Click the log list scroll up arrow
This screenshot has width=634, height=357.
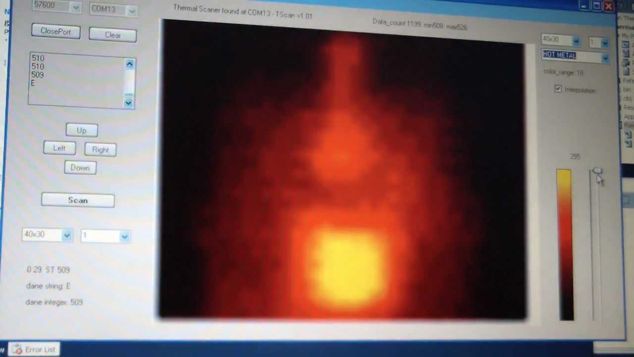(x=129, y=63)
